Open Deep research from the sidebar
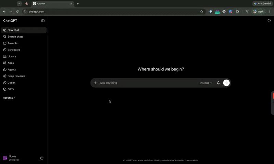This screenshot has width=274, height=164. pos(24,76)
